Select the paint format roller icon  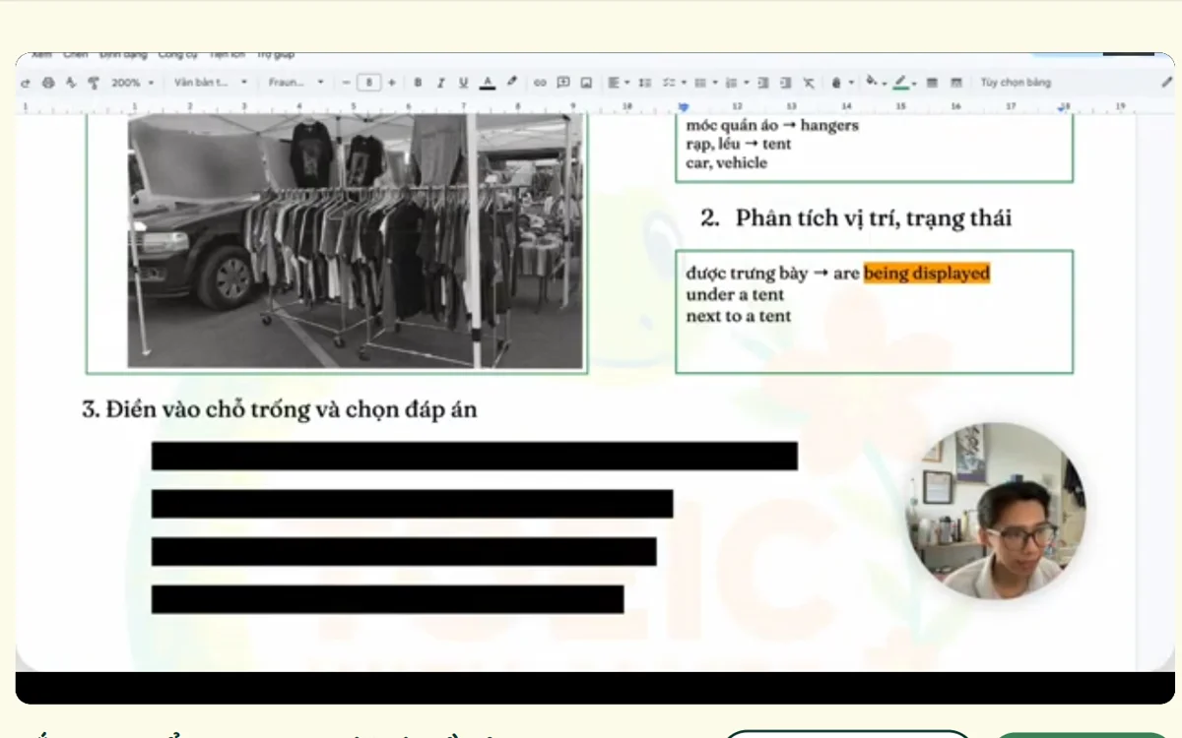(94, 83)
